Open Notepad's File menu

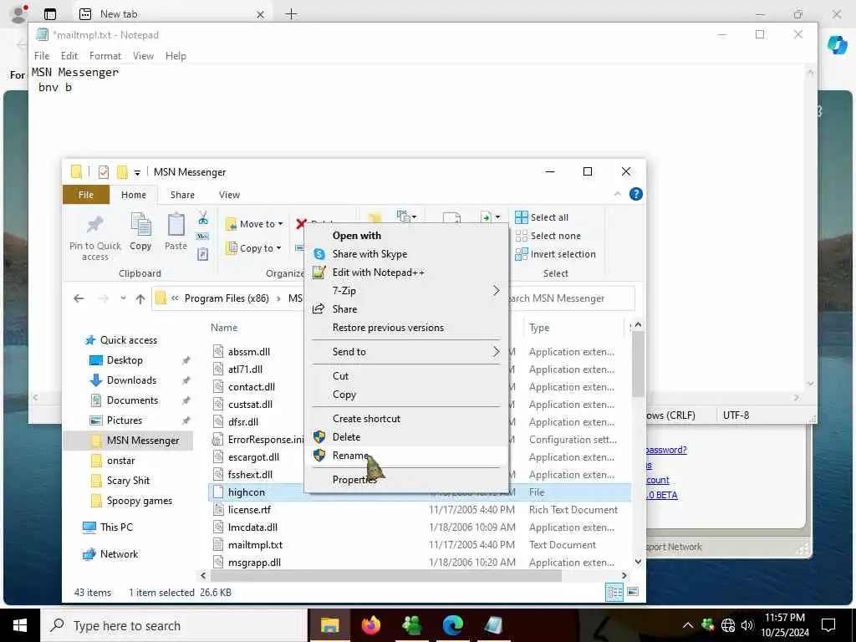click(x=42, y=56)
